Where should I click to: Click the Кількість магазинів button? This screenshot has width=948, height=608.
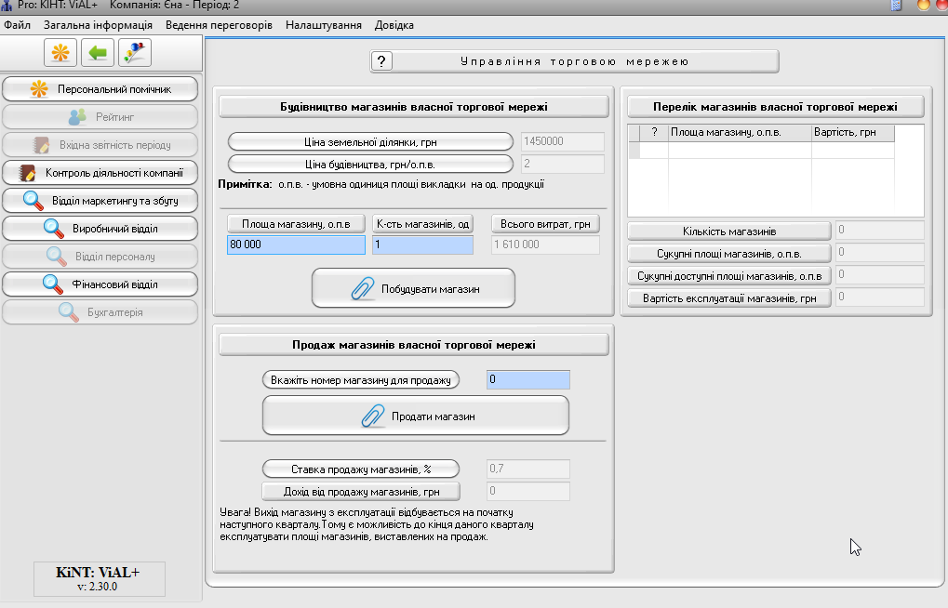coord(729,231)
